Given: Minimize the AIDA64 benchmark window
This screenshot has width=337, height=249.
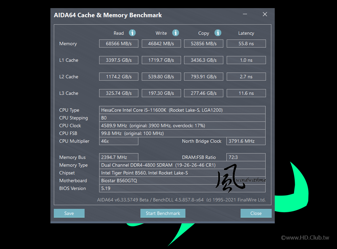Looking at the screenshot, I should [245, 14].
